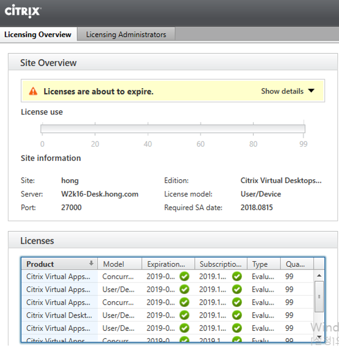Click subscription green check in first license row
Image resolution: width=339 pixels, height=351 pixels.
pos(237,276)
